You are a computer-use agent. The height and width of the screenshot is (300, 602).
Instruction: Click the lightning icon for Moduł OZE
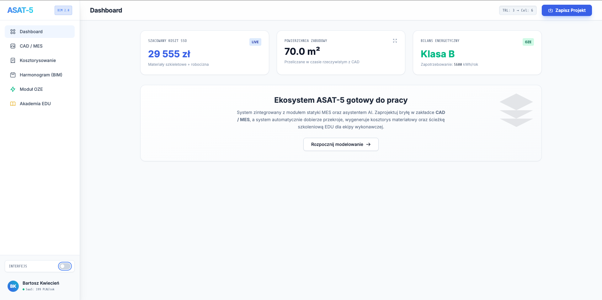13,89
